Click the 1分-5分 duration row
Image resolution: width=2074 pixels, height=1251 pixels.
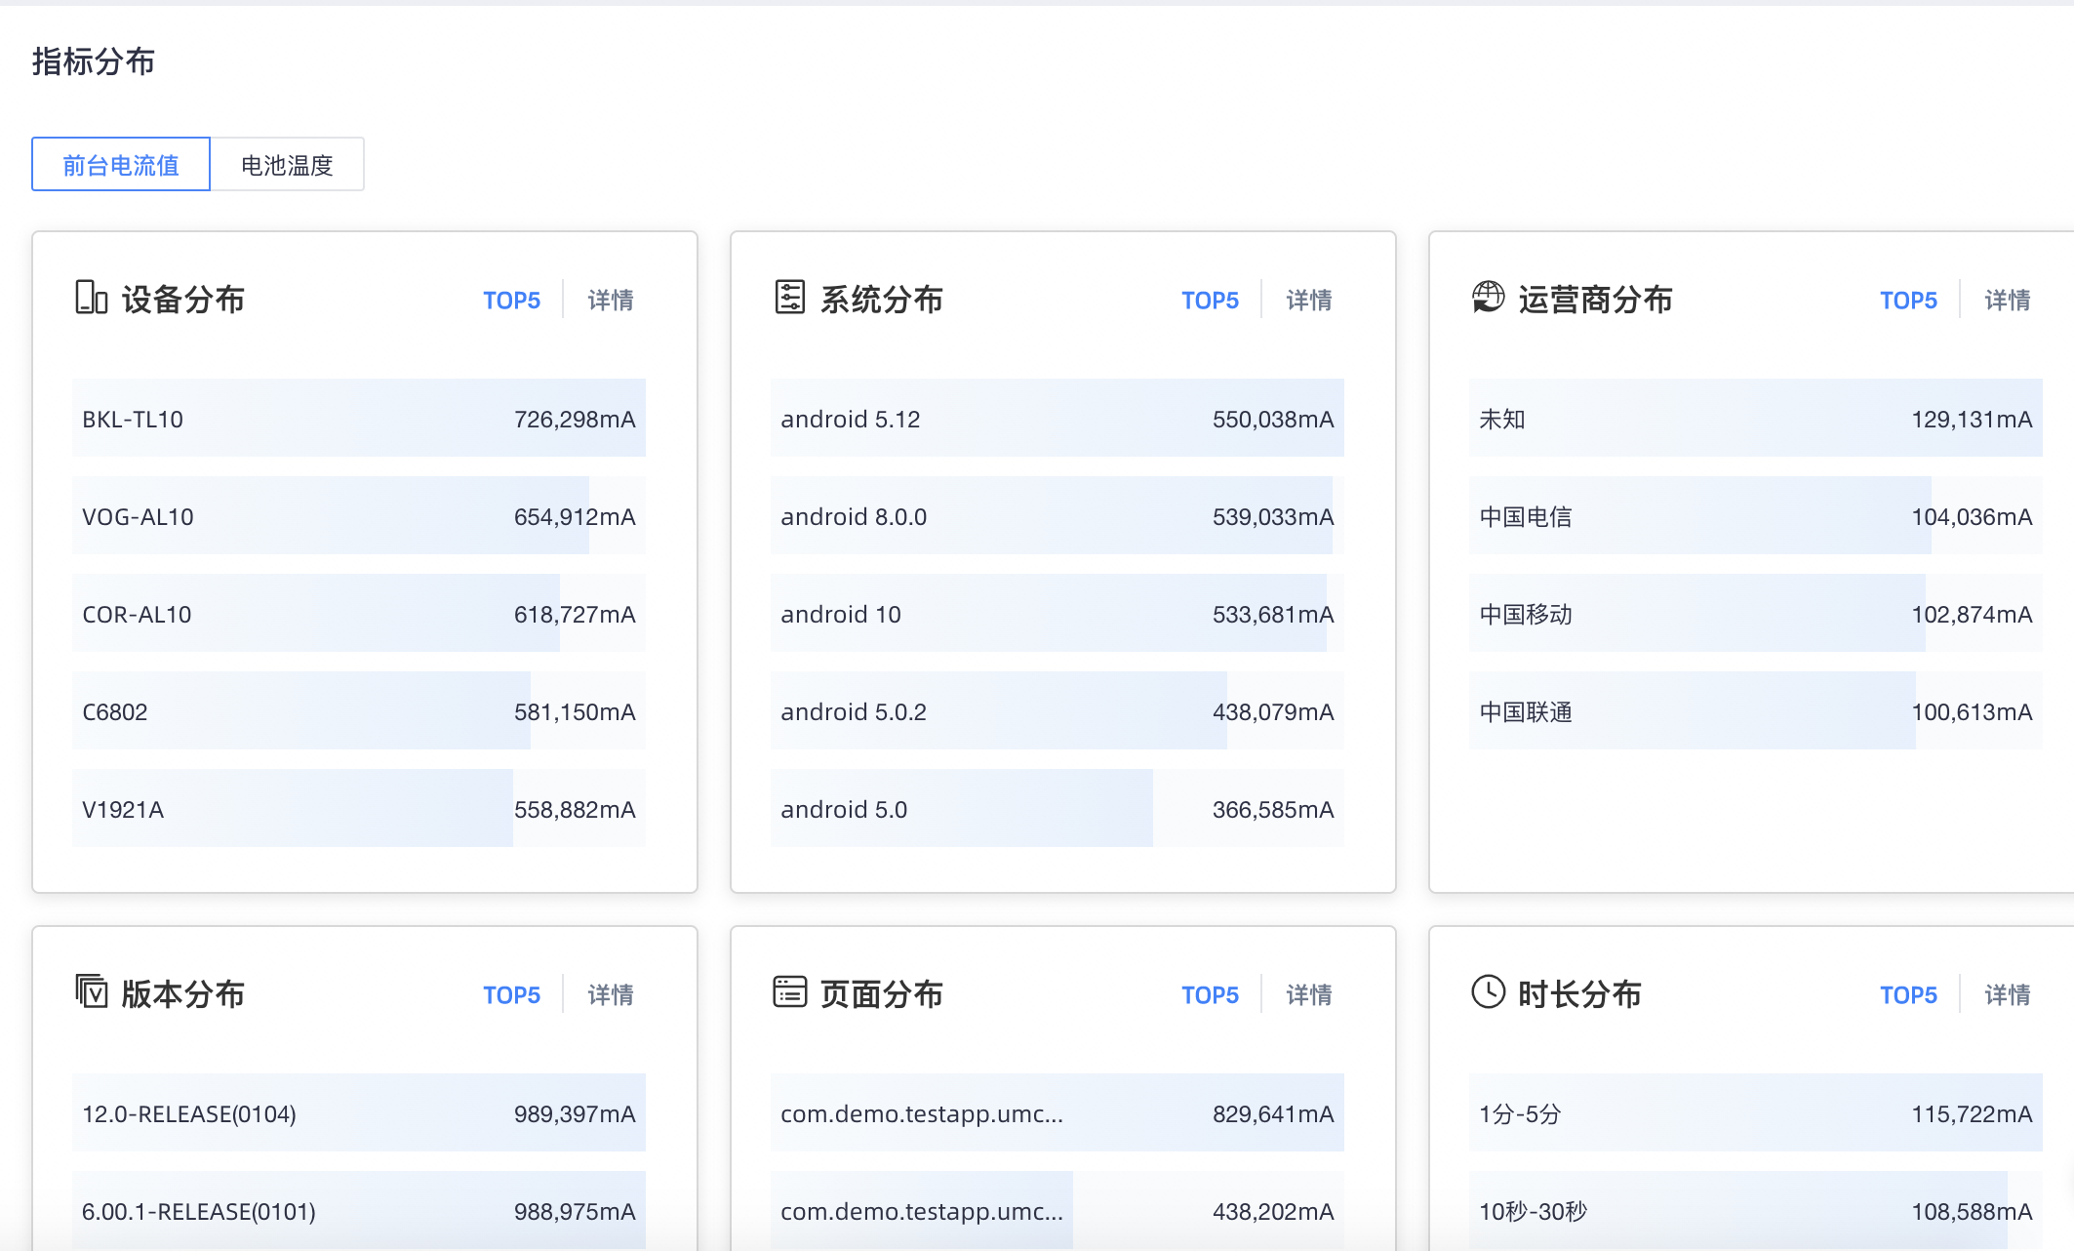1756,1112
